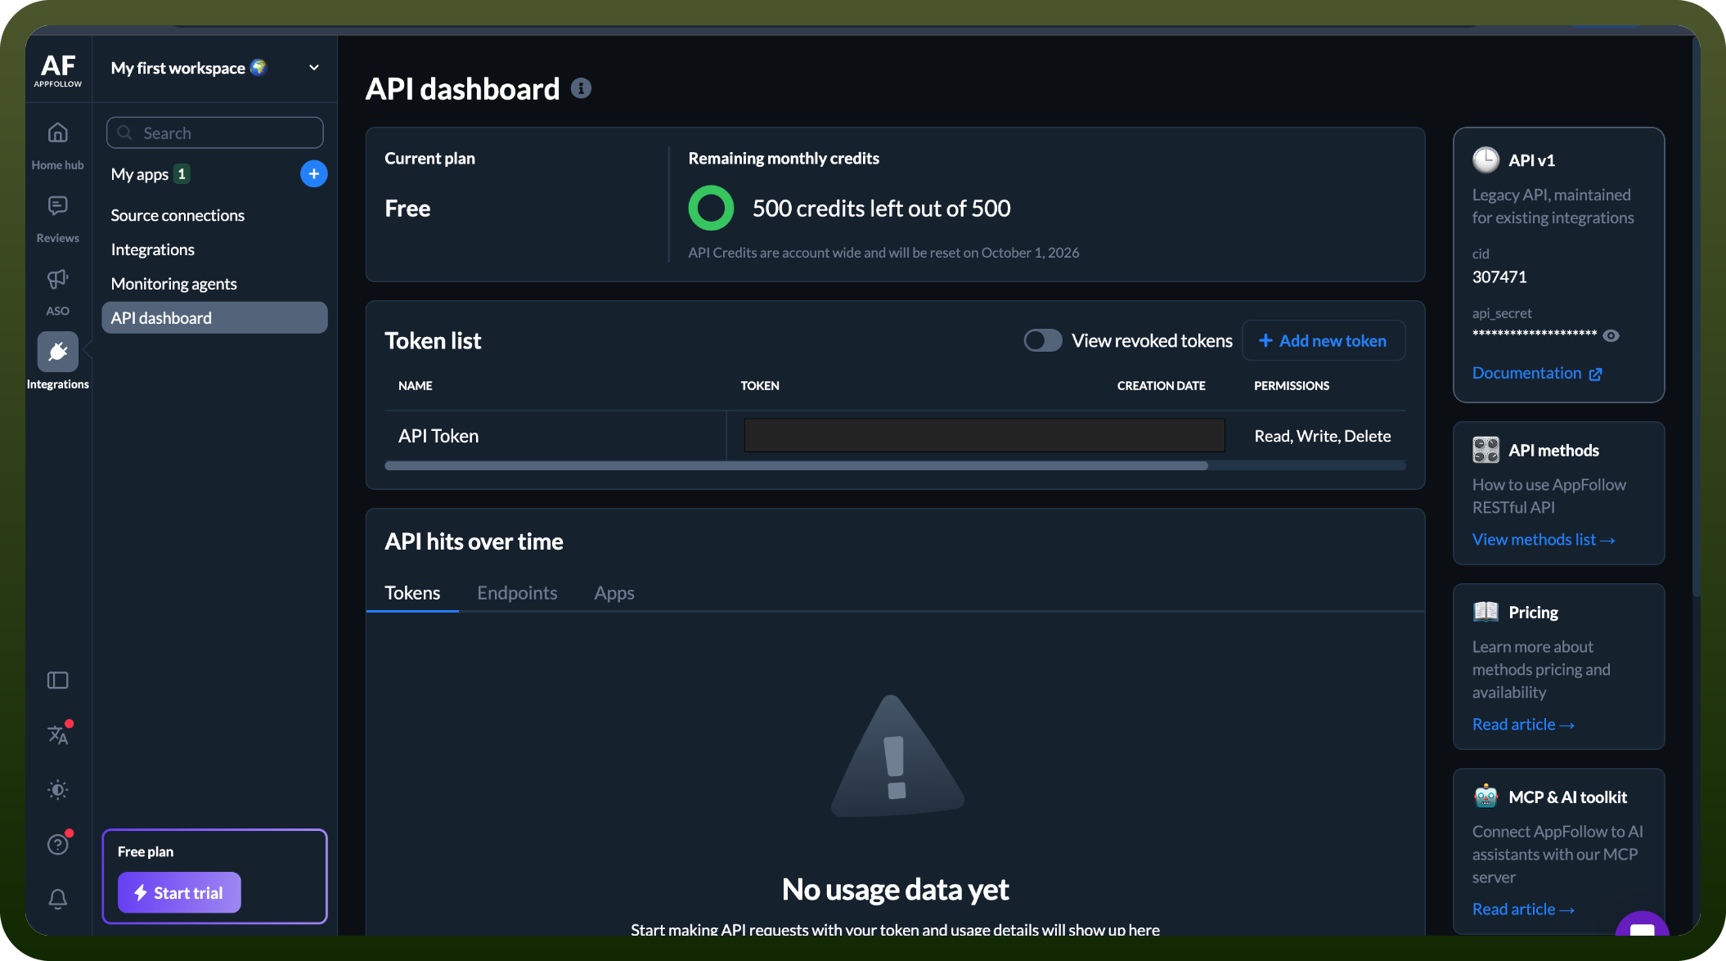Viewport: 1726px width, 961px height.
Task: Click the Read, Write, Delete permissions cell
Action: (1323, 436)
